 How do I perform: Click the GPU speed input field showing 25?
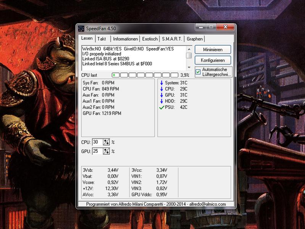[97, 151]
